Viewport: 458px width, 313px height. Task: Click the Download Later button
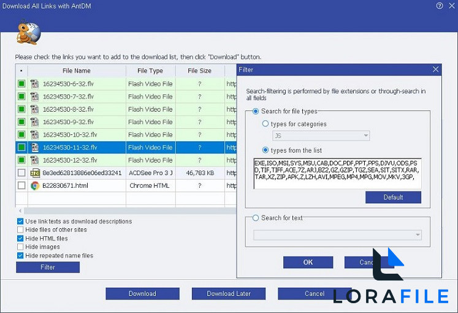click(x=229, y=294)
